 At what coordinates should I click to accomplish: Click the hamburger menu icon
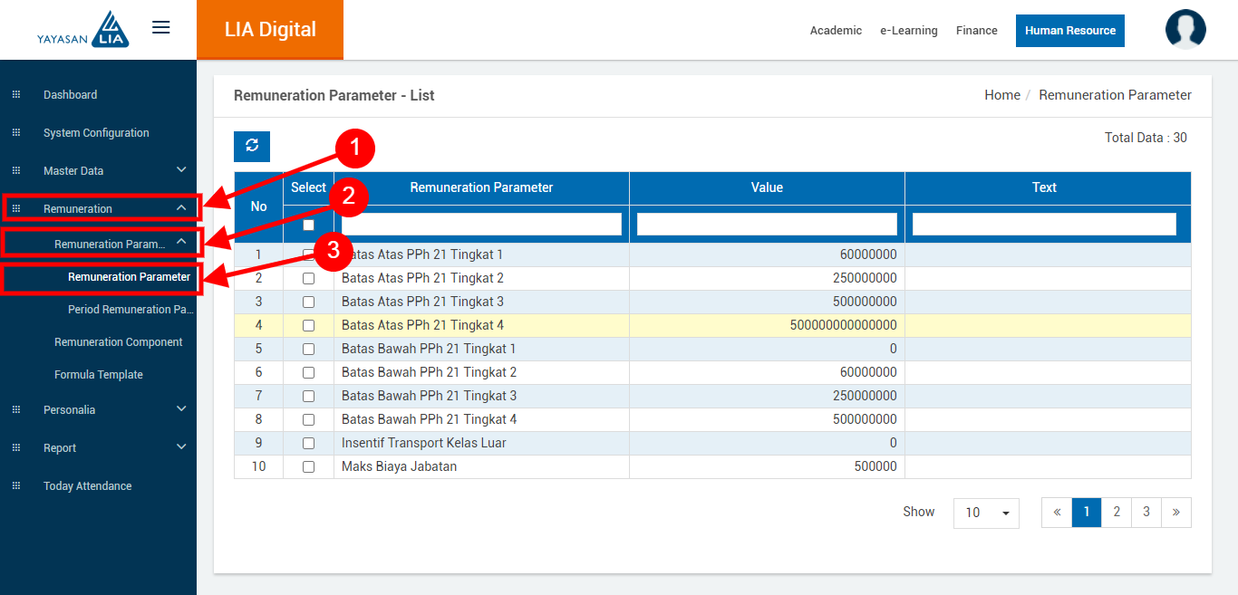(x=161, y=27)
